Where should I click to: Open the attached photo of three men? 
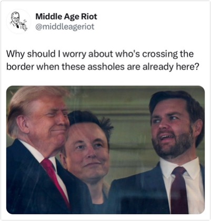pyautogui.click(x=105, y=150)
